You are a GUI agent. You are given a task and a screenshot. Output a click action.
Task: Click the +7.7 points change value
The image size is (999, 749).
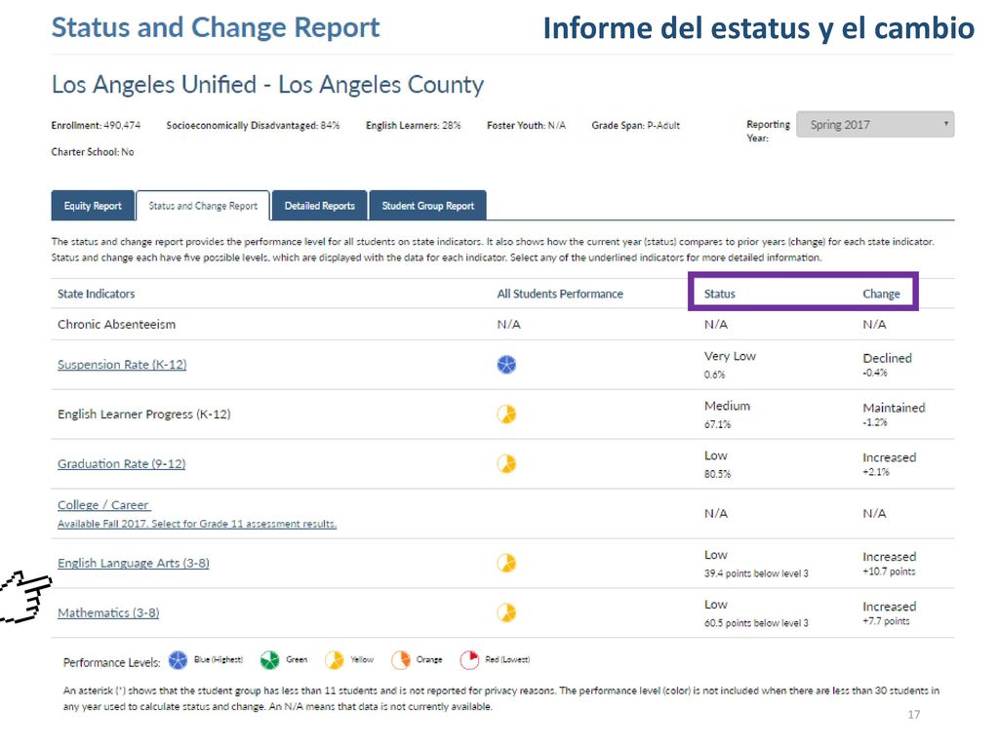coord(886,621)
